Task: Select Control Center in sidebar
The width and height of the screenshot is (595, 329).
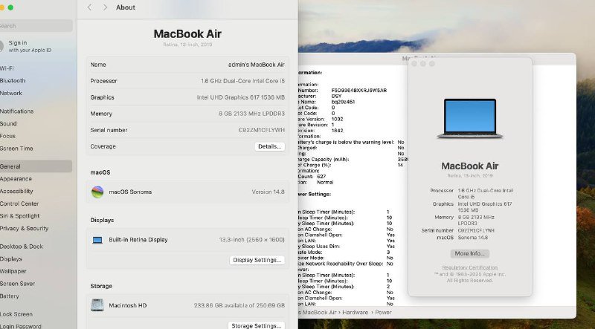Action: [19, 204]
